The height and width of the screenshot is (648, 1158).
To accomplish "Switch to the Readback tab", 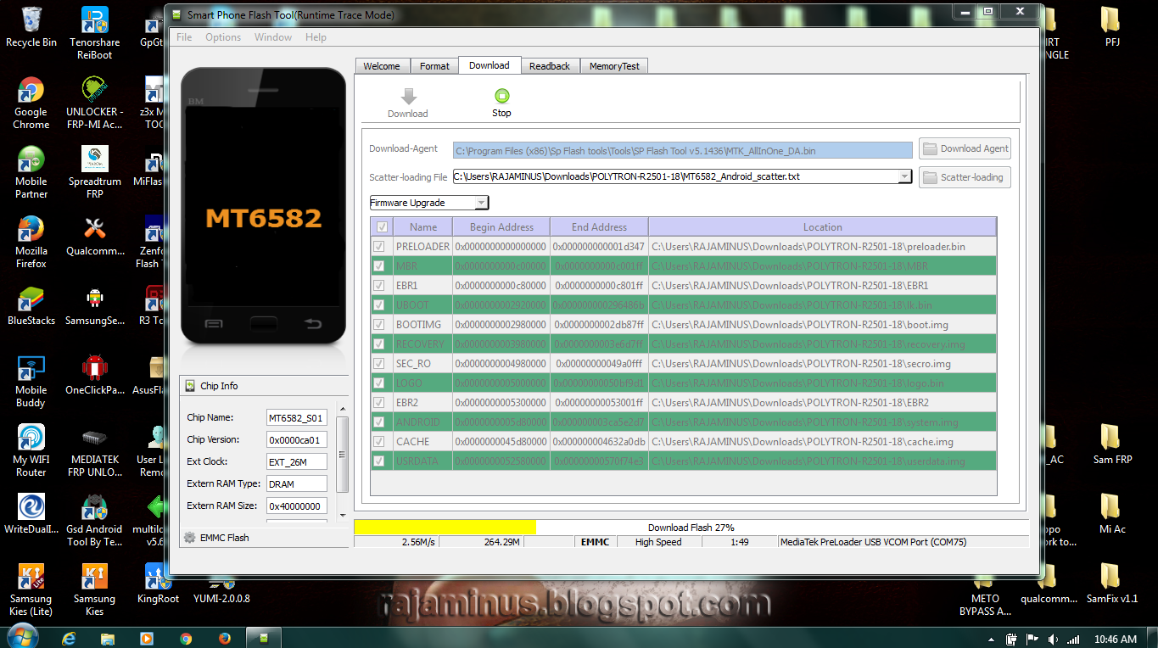I will tap(550, 66).
